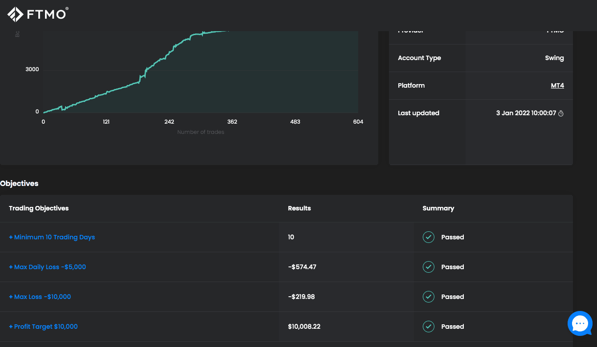Click the $10,008.22 profit result value
The image size is (597, 347).
click(x=304, y=327)
